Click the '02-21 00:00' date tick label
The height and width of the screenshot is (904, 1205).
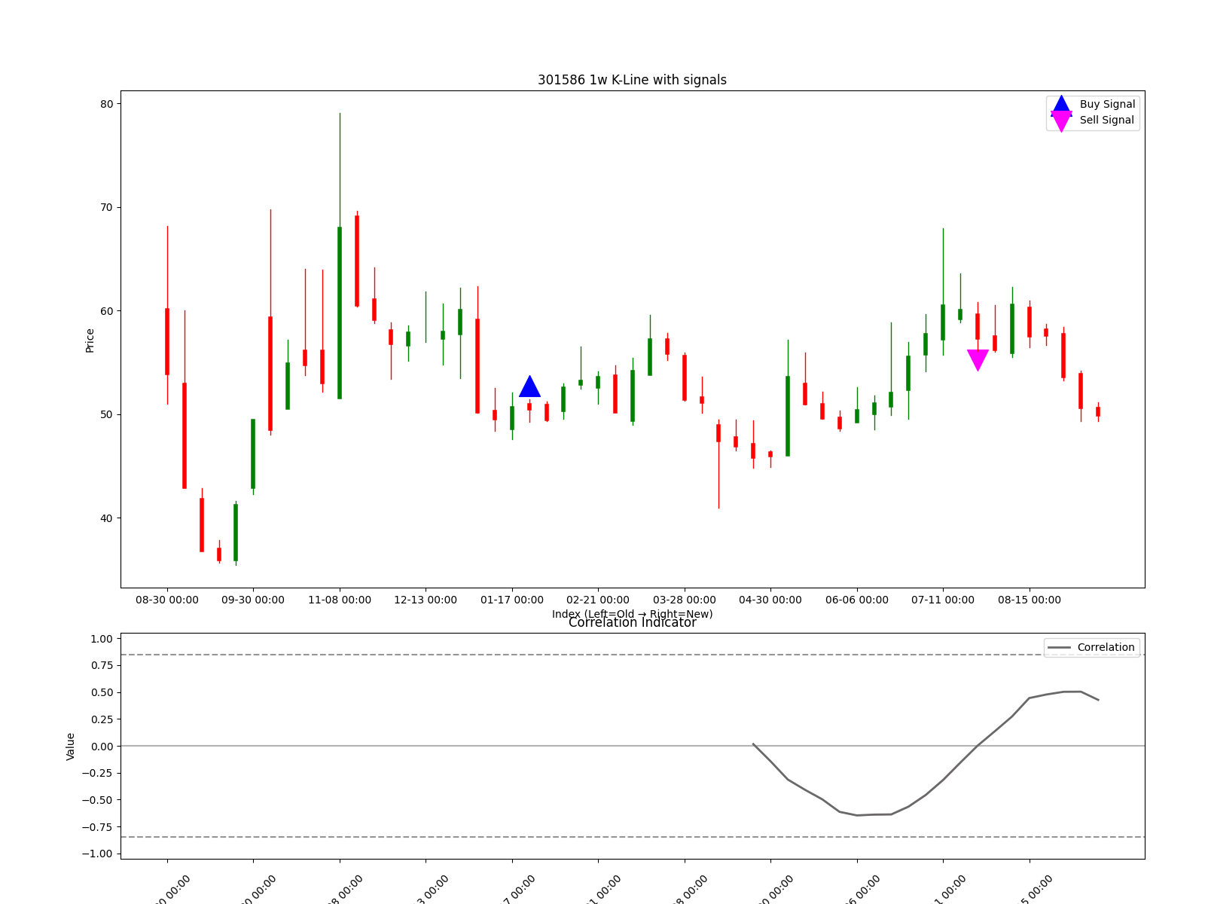tap(598, 600)
